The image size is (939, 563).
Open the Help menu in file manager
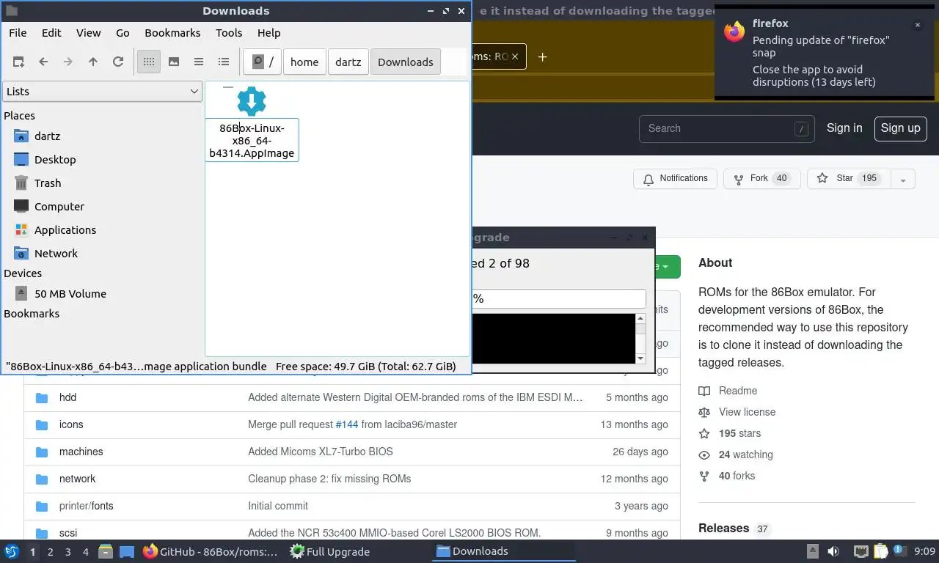(x=269, y=32)
